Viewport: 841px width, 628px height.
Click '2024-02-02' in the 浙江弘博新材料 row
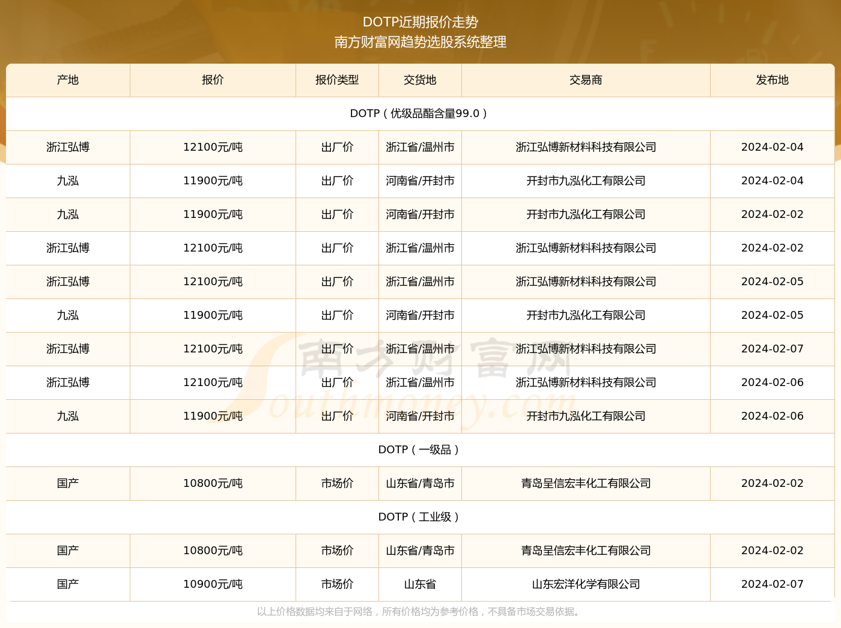pos(773,248)
